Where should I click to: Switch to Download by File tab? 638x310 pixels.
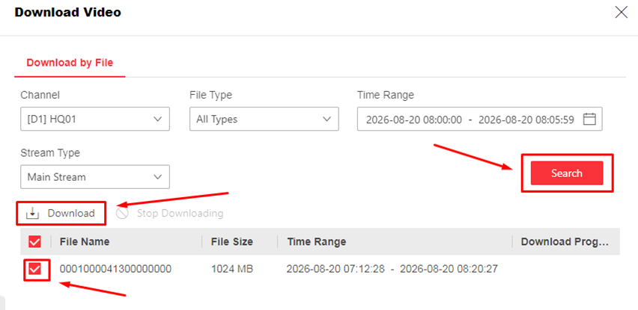click(x=70, y=63)
